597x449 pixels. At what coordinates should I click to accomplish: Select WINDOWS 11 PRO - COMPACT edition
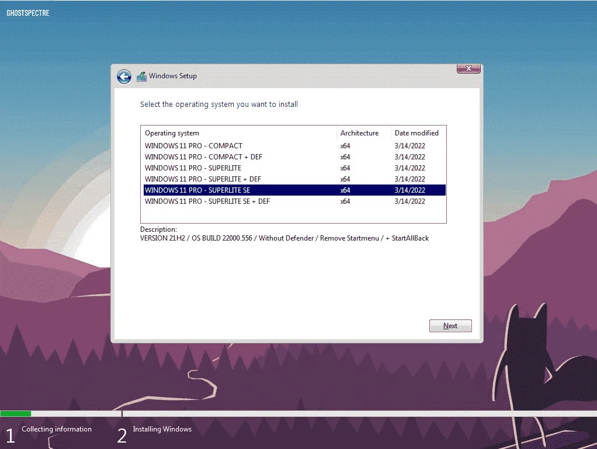coord(294,146)
